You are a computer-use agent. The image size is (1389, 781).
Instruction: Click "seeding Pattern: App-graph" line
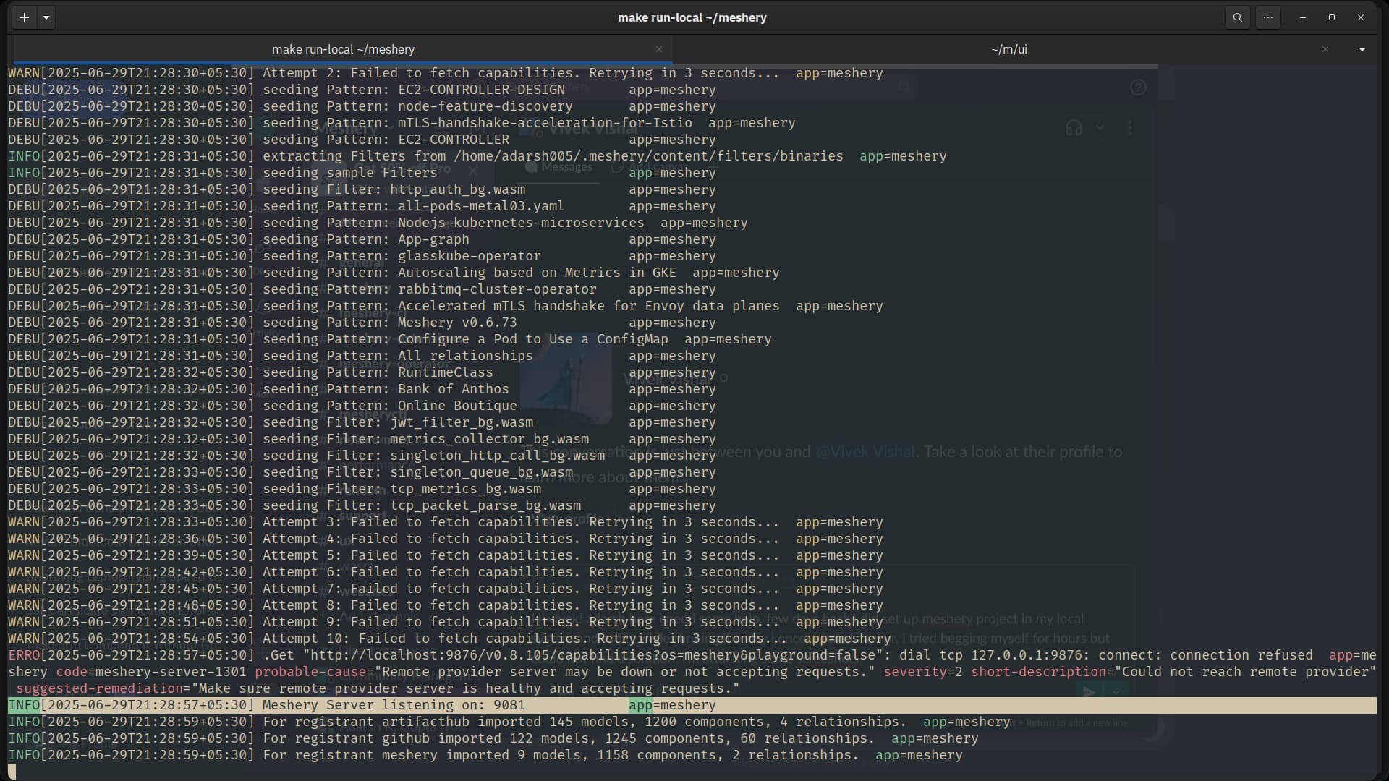[x=362, y=239]
